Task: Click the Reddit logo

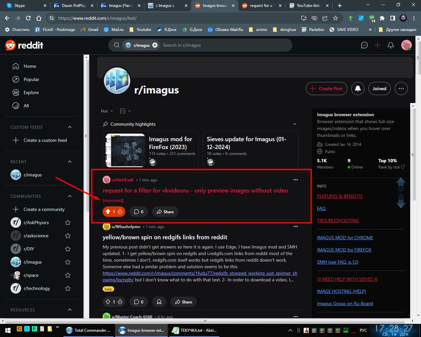Action: [24, 45]
